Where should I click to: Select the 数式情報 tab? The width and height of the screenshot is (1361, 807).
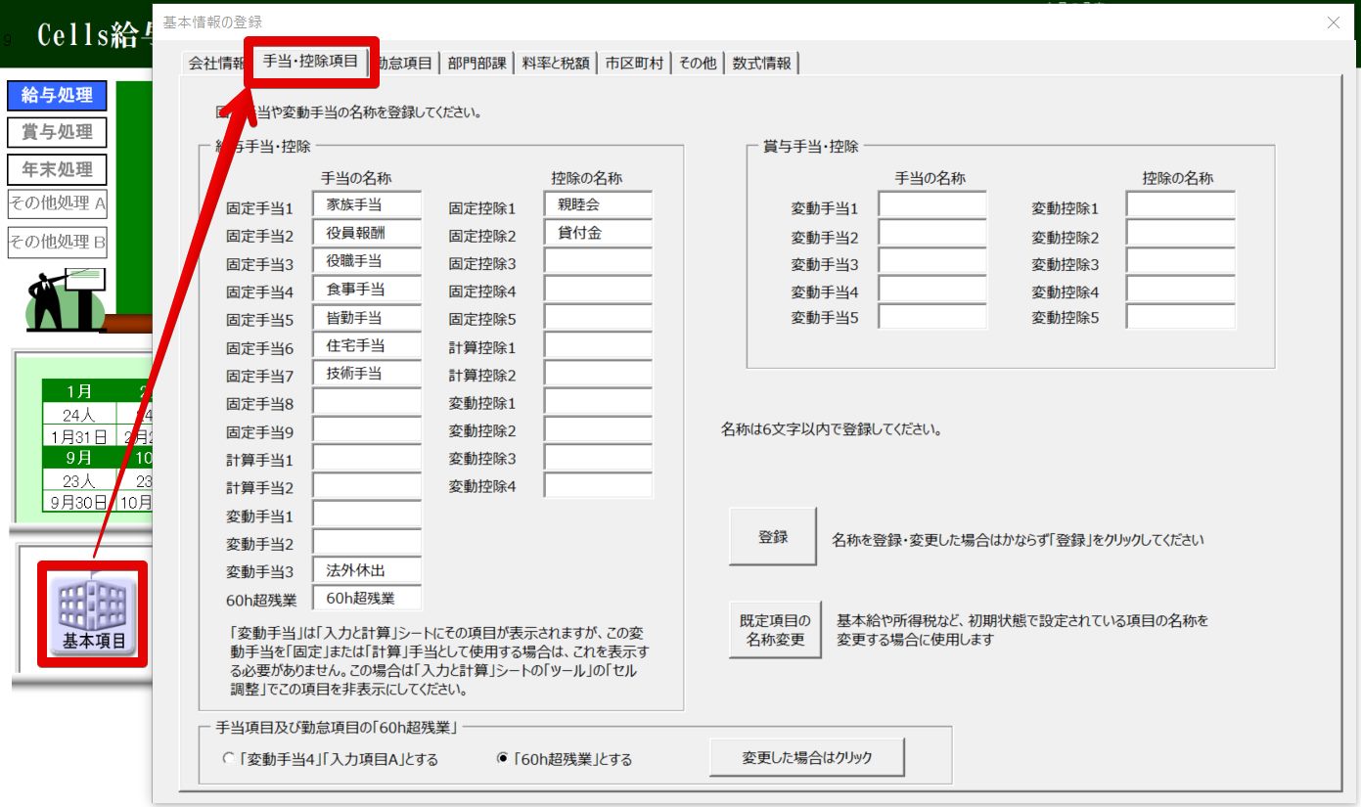coord(762,64)
